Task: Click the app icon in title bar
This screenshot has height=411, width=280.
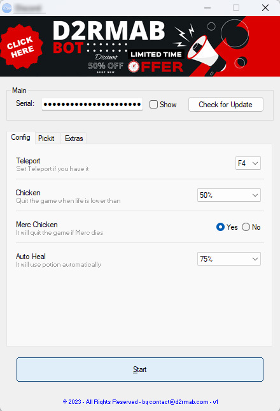Action: [x=7, y=8]
